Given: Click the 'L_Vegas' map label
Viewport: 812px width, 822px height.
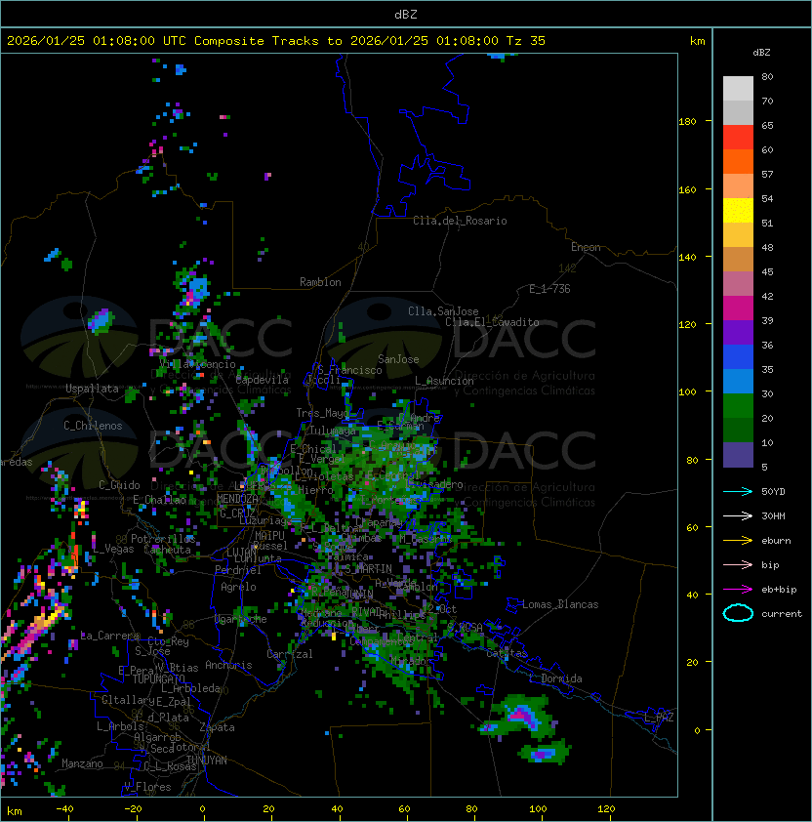Looking at the screenshot, I should (x=113, y=549).
